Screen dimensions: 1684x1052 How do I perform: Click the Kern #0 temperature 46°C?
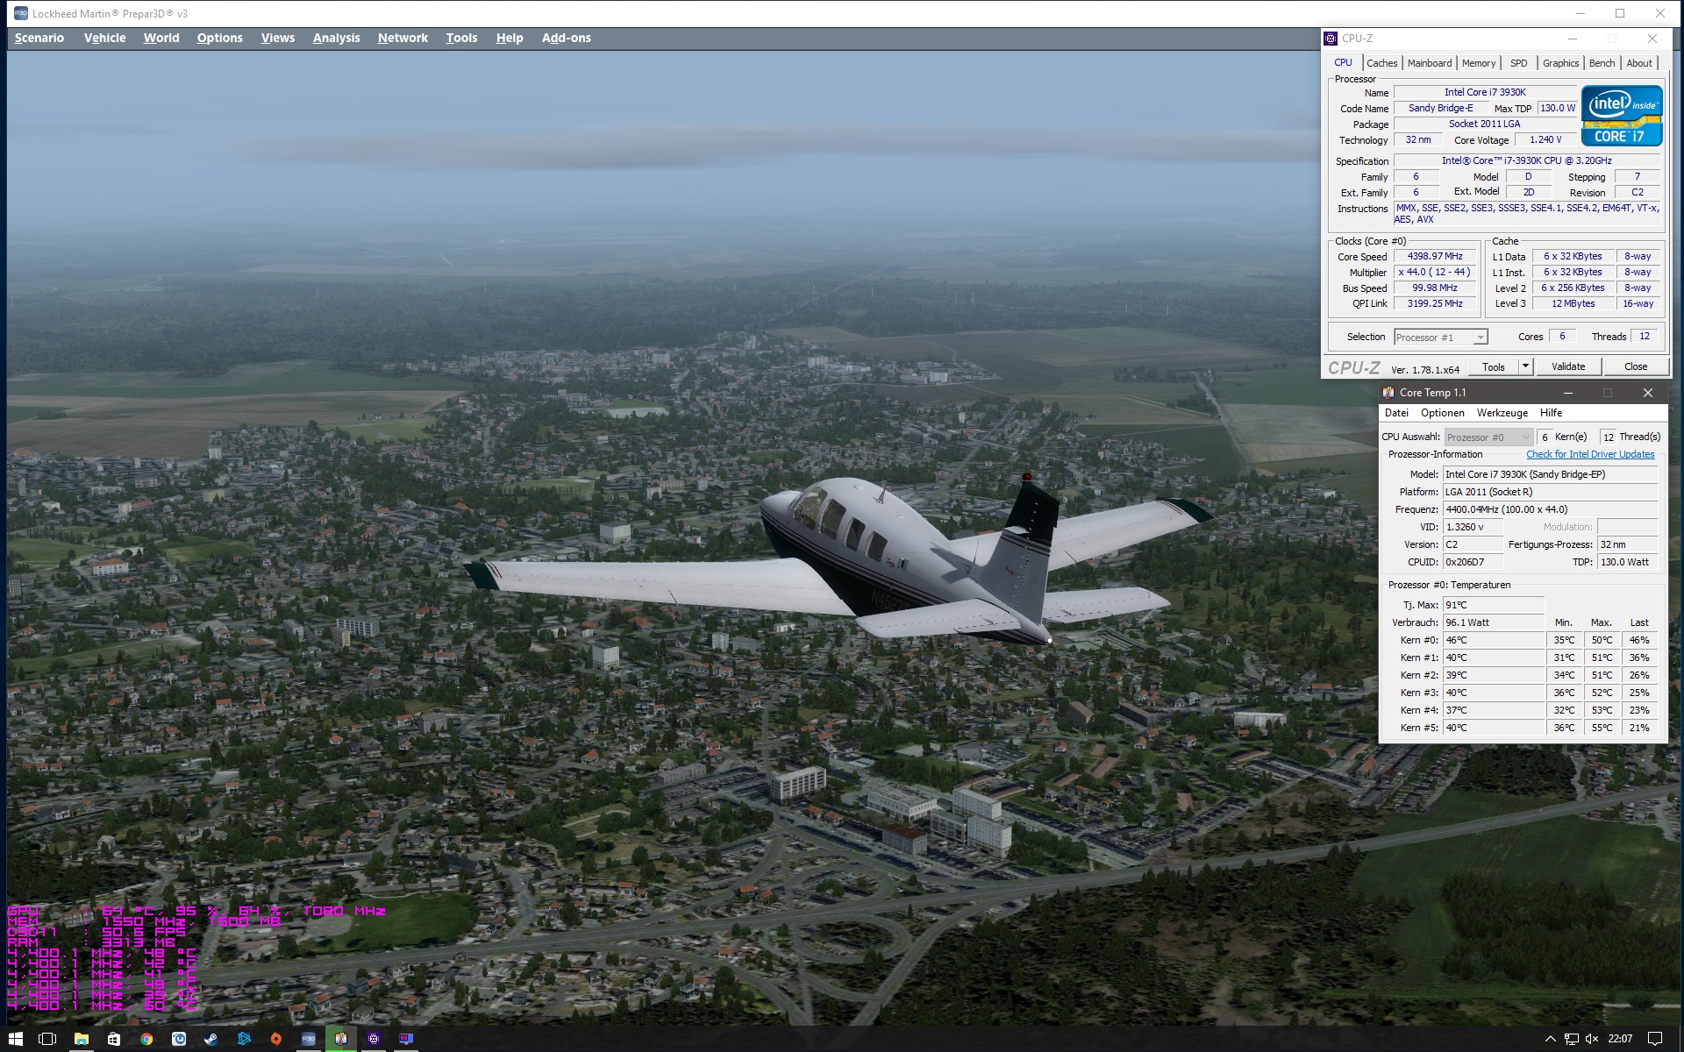[x=1494, y=640]
